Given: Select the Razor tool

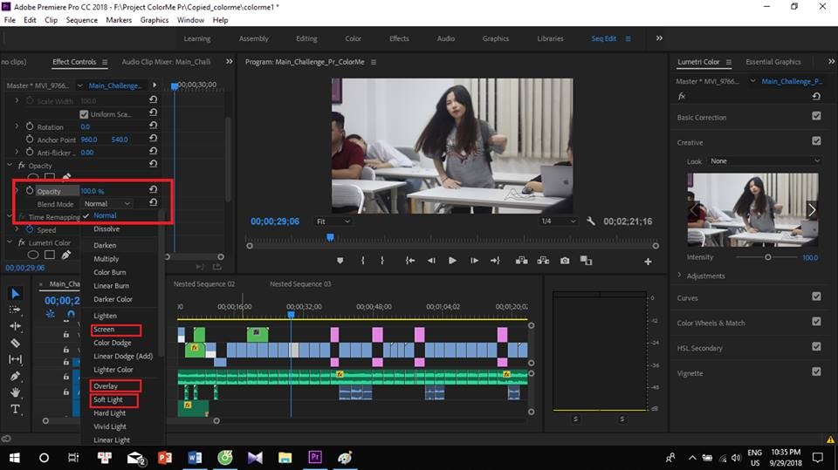Looking at the screenshot, I should click(16, 343).
